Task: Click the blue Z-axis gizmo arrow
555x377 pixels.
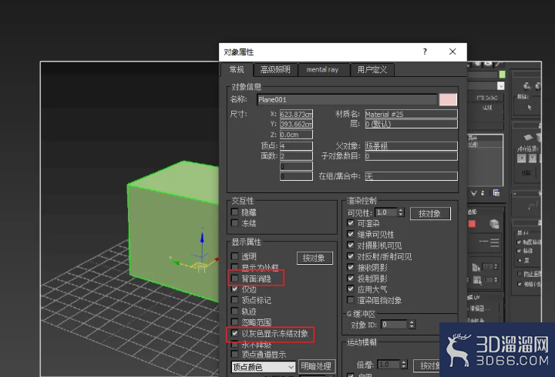Action: (202, 237)
